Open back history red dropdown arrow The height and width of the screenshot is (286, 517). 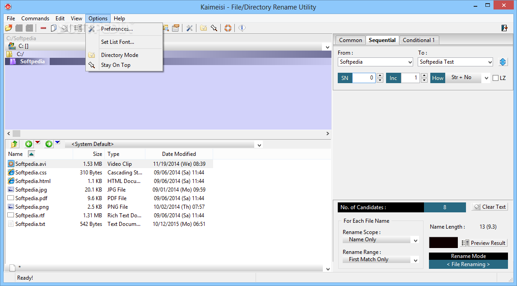(37, 142)
